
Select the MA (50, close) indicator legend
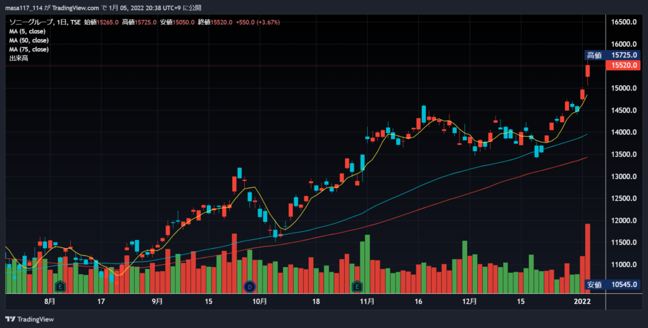pos(29,41)
